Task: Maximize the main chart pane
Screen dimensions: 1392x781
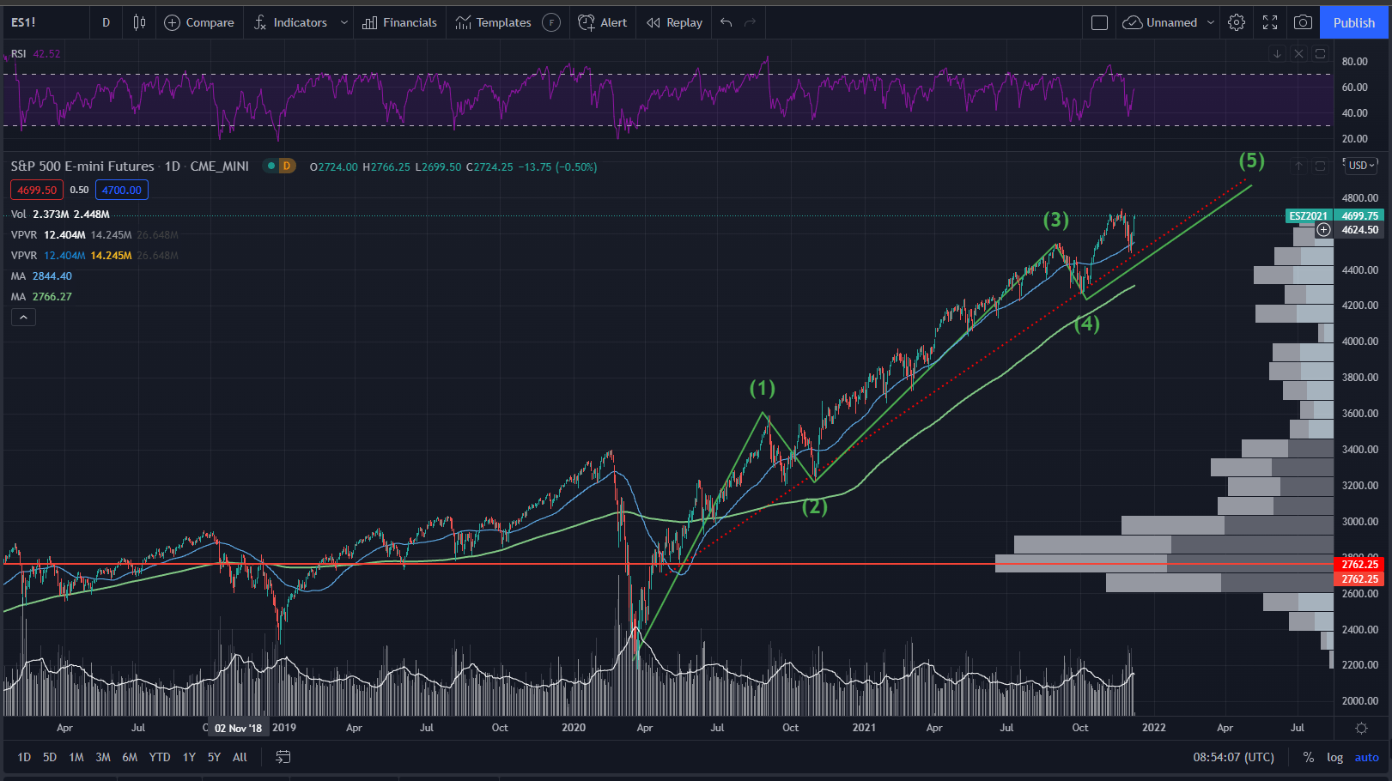Action: click(x=1321, y=166)
